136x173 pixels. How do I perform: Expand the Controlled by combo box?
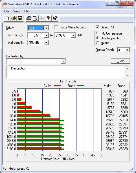point(63,61)
